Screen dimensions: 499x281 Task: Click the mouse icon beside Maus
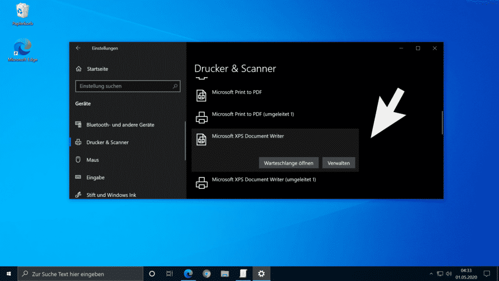pyautogui.click(x=78, y=160)
